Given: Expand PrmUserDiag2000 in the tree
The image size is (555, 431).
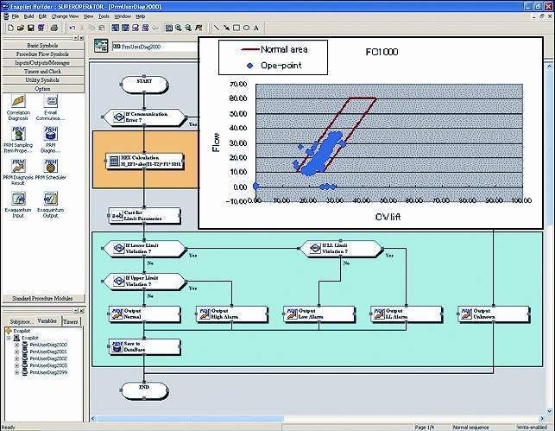Looking at the screenshot, I should coord(16,345).
